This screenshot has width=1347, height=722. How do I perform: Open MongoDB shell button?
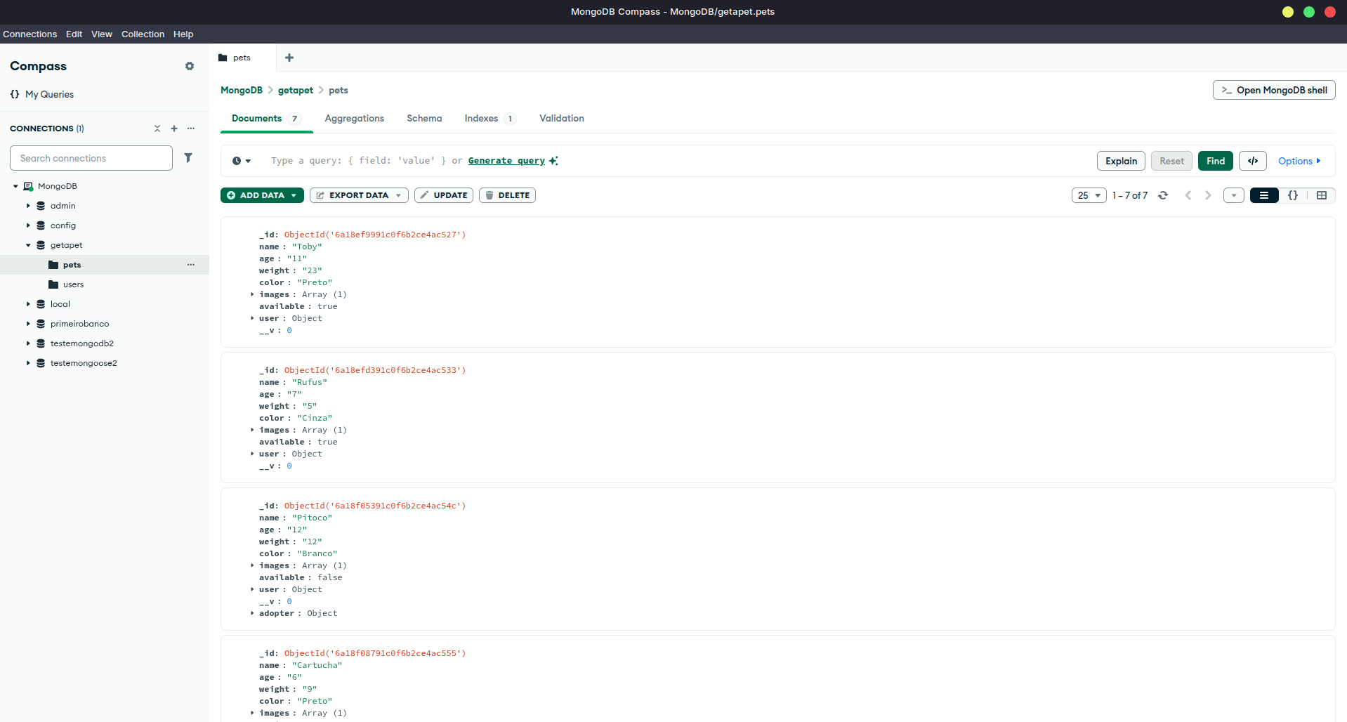1274,90
